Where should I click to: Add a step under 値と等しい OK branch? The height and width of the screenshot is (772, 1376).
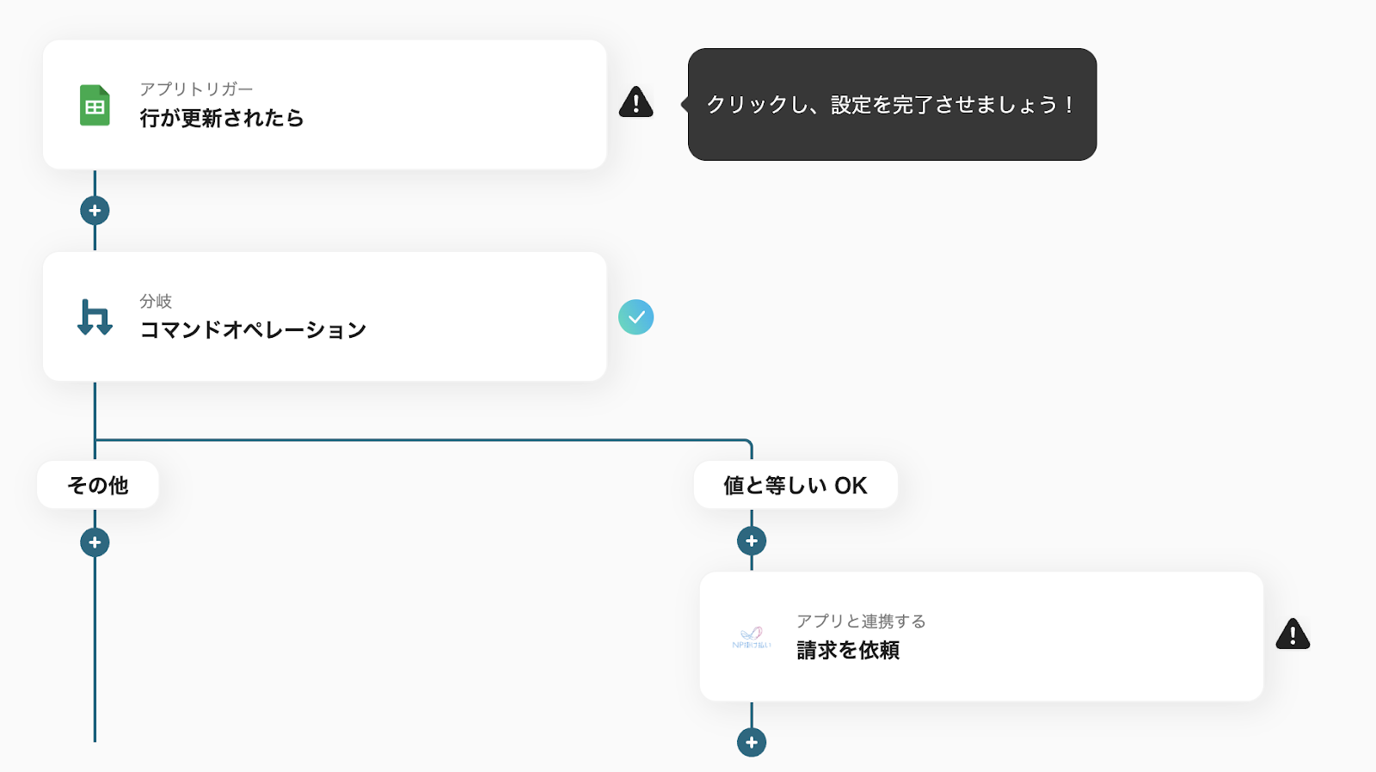[752, 541]
